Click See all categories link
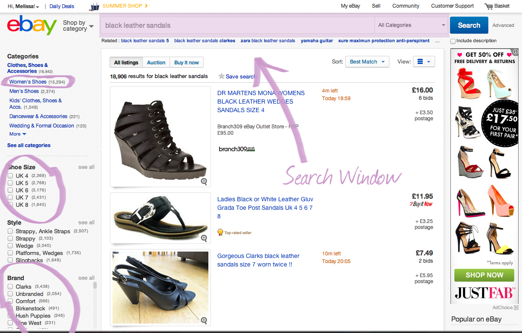This screenshot has height=333, width=522. [29, 145]
